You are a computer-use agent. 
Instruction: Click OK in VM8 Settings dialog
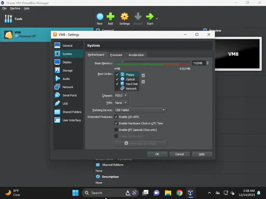click(x=157, y=154)
